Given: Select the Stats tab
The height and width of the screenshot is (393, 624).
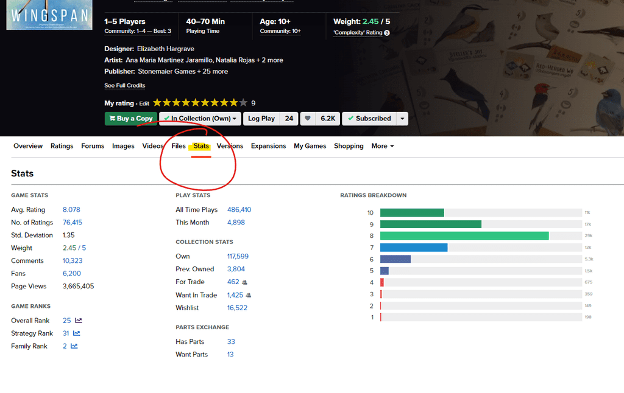Looking at the screenshot, I should [x=201, y=146].
